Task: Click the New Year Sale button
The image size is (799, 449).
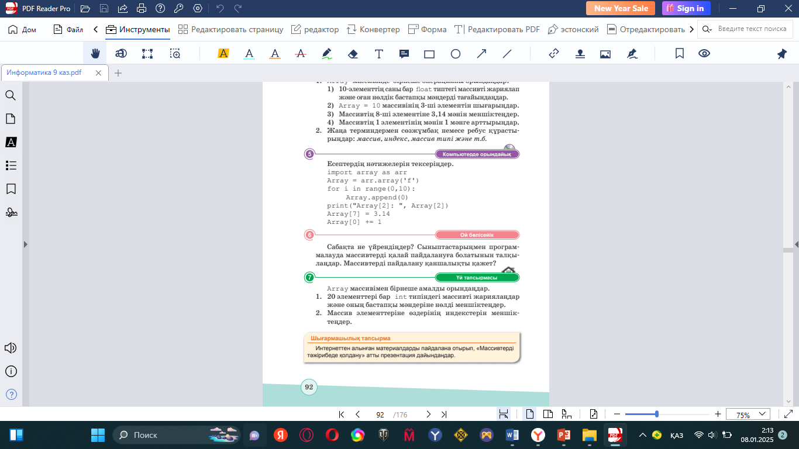Action: (621, 8)
